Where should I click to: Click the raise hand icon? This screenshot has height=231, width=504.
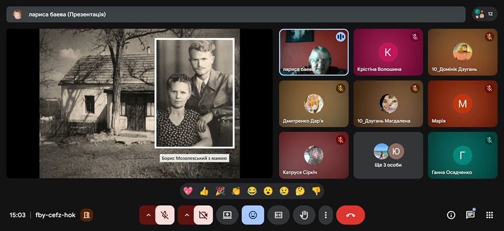tap(304, 215)
